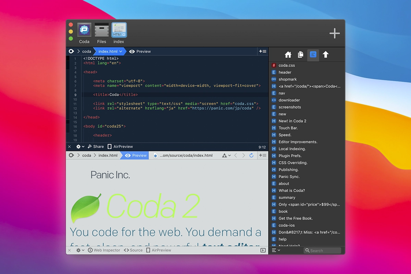Image resolution: width=411 pixels, height=274 pixels.
Task: Reload the preview page
Action: (251, 155)
